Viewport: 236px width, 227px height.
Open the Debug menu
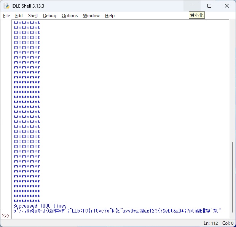click(49, 16)
